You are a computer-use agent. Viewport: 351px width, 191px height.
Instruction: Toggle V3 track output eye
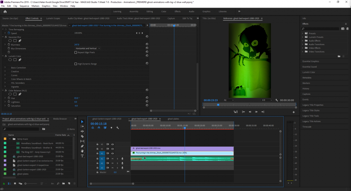(113, 144)
